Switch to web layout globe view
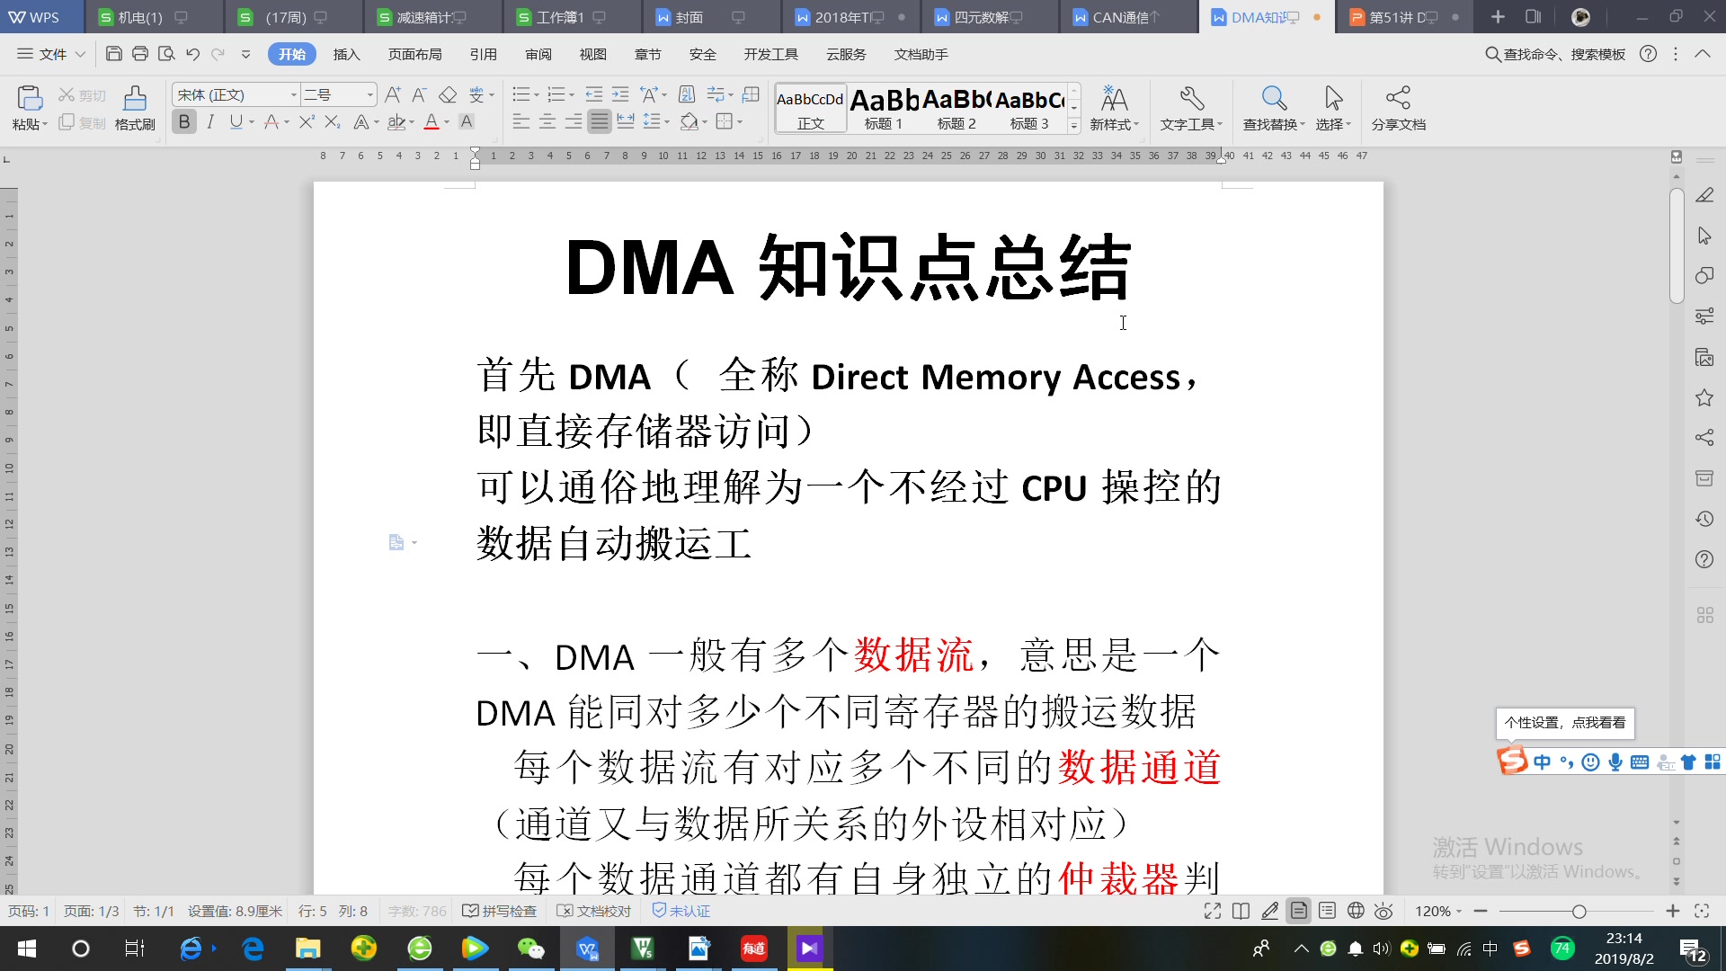This screenshot has height=971, width=1726. point(1356,911)
